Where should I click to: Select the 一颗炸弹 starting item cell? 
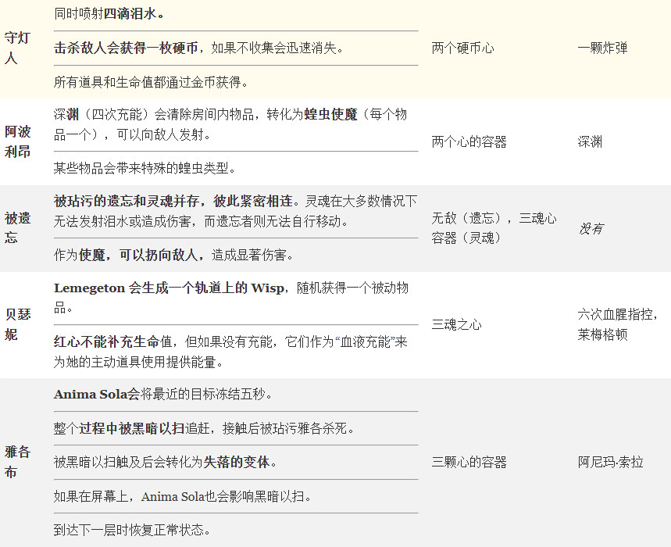pyautogui.click(x=602, y=48)
